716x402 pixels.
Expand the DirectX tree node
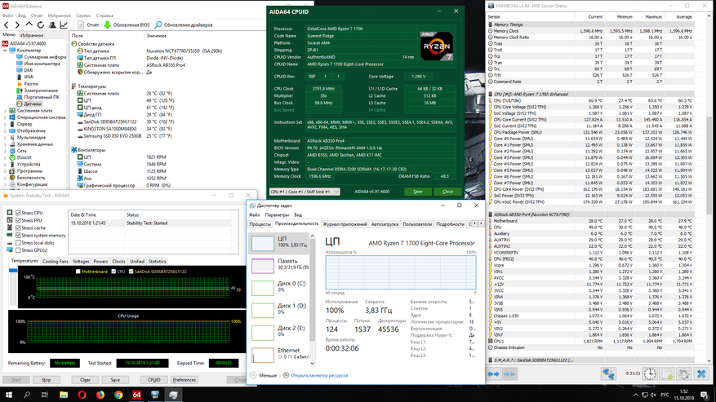tap(6, 157)
